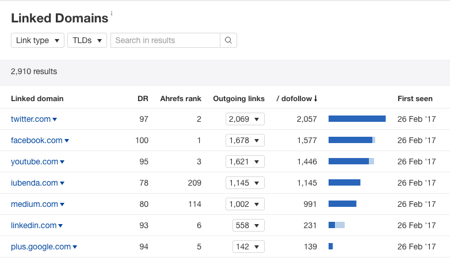Click facebook.com DR value 100

(142, 140)
